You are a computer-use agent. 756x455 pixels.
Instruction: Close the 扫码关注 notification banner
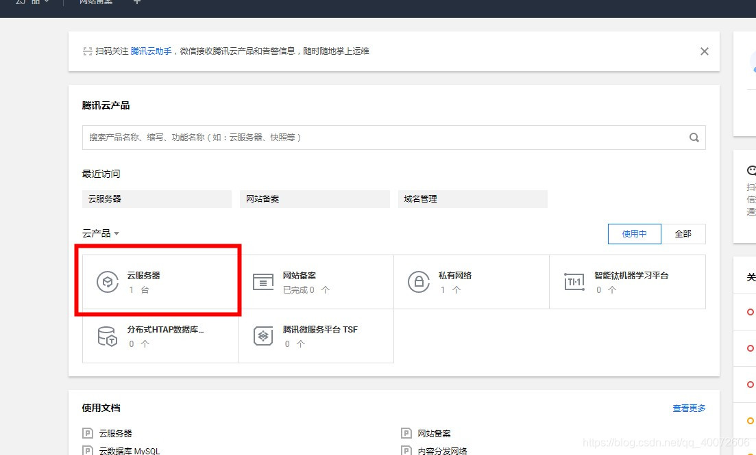coord(705,51)
